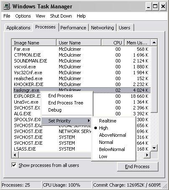169x190 pixels.
Task: Select the SOUNDMAN.EXE process
Action: click(81, 61)
